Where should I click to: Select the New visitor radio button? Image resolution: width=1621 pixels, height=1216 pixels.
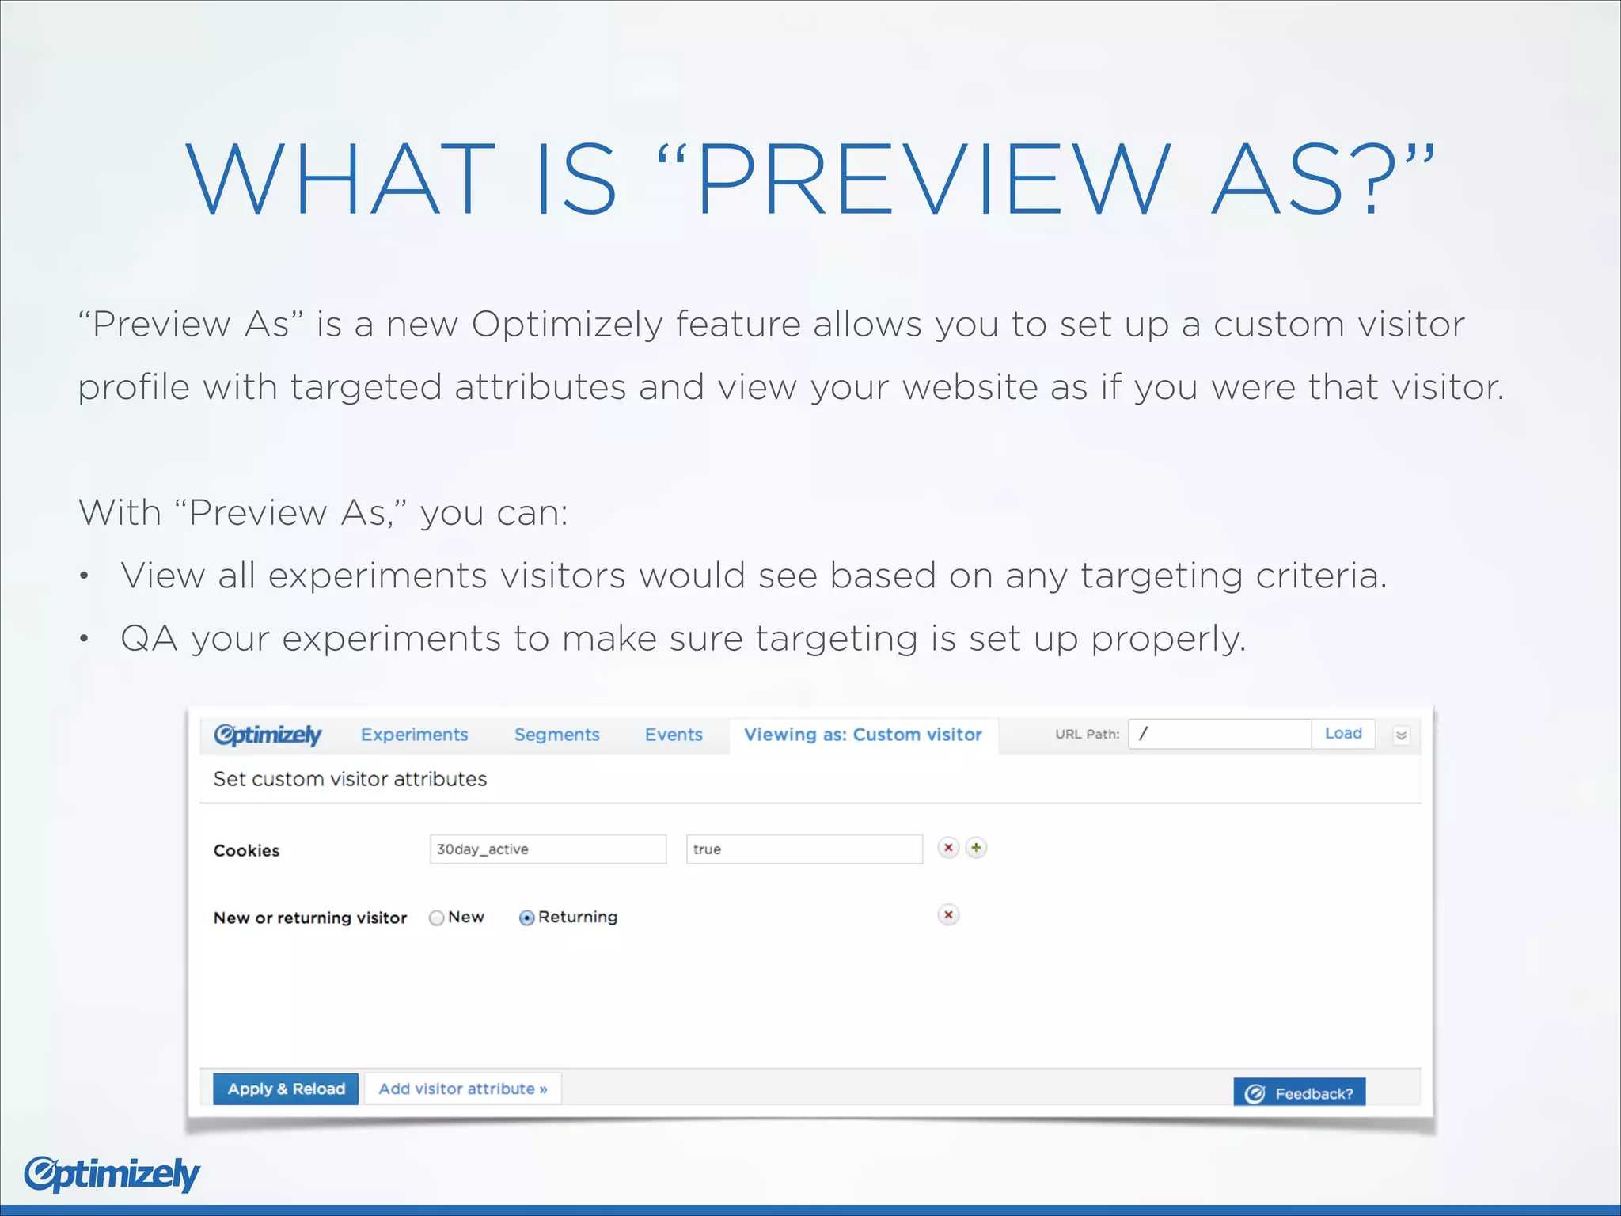(436, 918)
